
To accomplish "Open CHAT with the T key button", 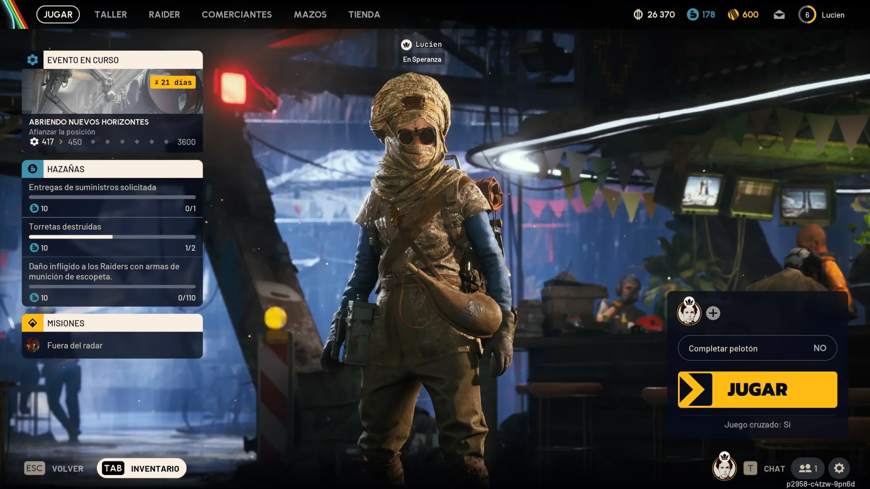I will coord(764,469).
